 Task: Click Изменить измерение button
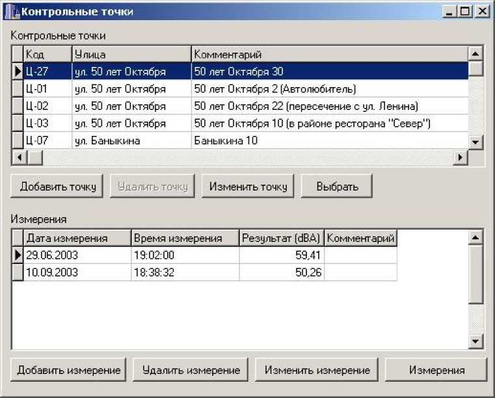pos(317,370)
